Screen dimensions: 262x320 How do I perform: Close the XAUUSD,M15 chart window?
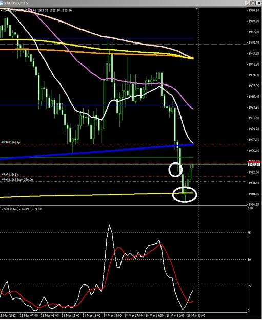[x=258, y=3]
